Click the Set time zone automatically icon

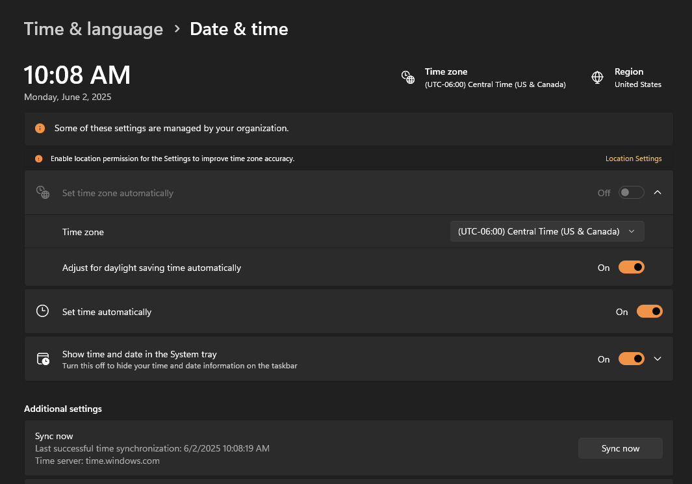(x=43, y=192)
